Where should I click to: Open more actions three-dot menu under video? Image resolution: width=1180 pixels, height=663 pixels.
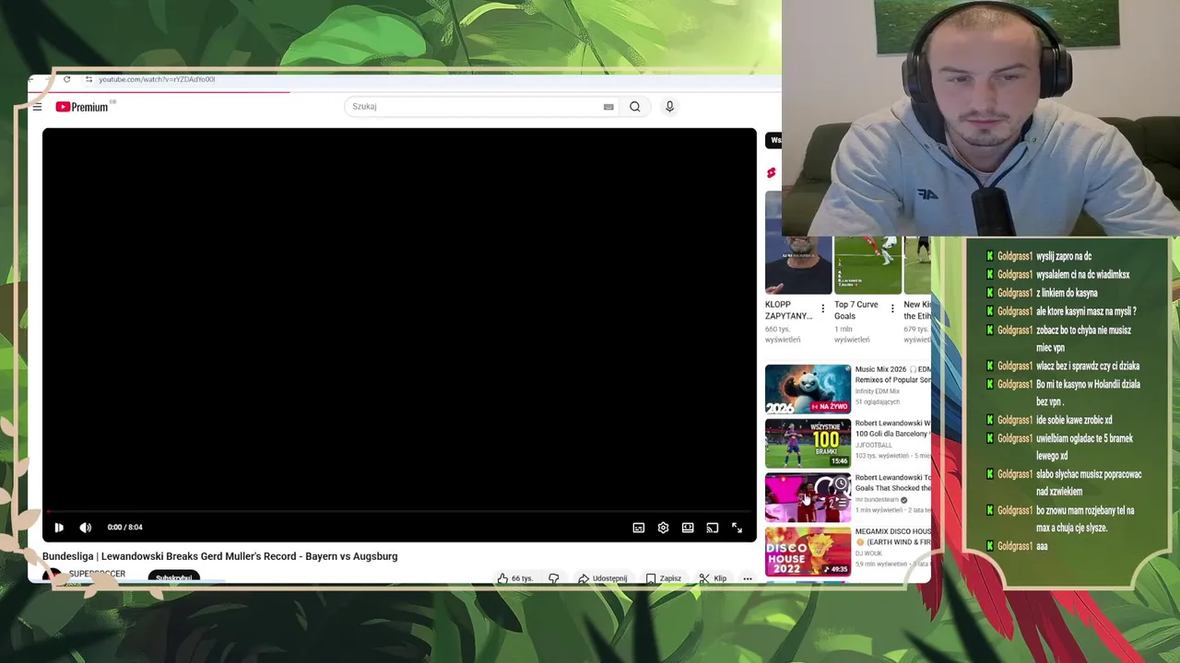pos(748,578)
